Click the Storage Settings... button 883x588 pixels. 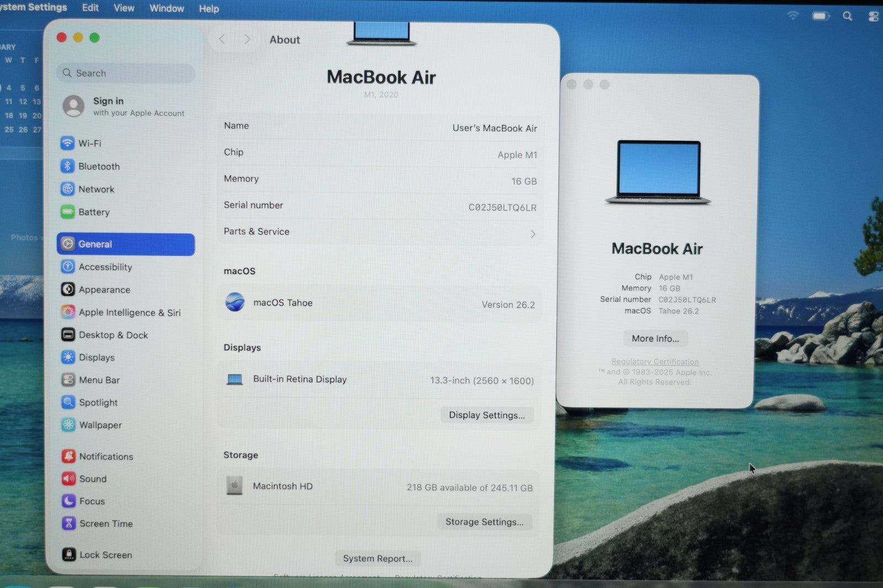click(x=484, y=522)
